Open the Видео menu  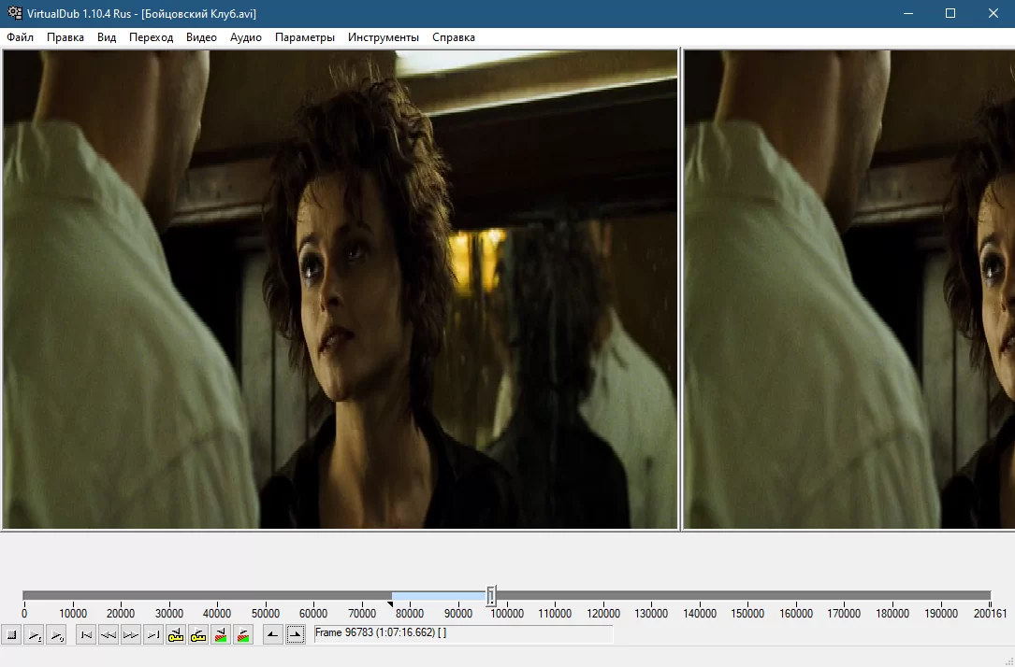201,37
